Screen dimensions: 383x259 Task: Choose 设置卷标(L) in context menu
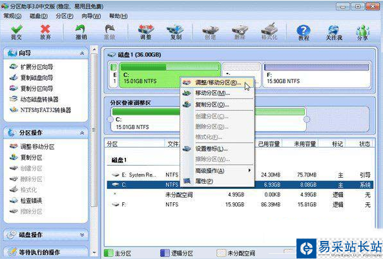(218, 148)
